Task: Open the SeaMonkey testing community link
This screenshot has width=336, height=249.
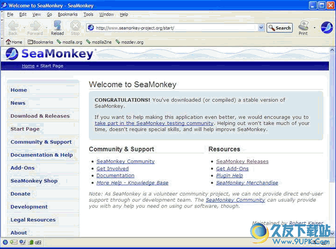Action: 154,123
